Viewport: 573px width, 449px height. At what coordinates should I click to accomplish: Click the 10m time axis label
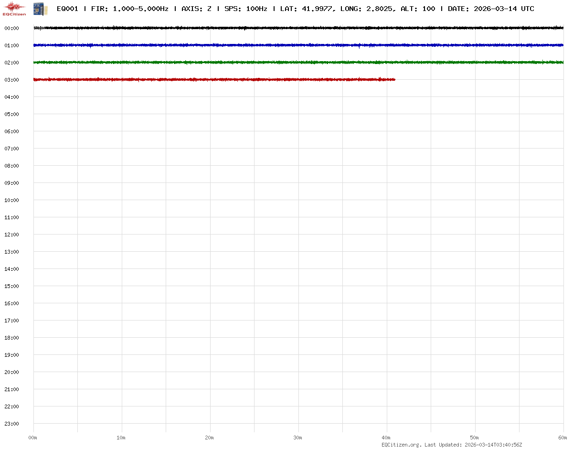click(x=121, y=438)
